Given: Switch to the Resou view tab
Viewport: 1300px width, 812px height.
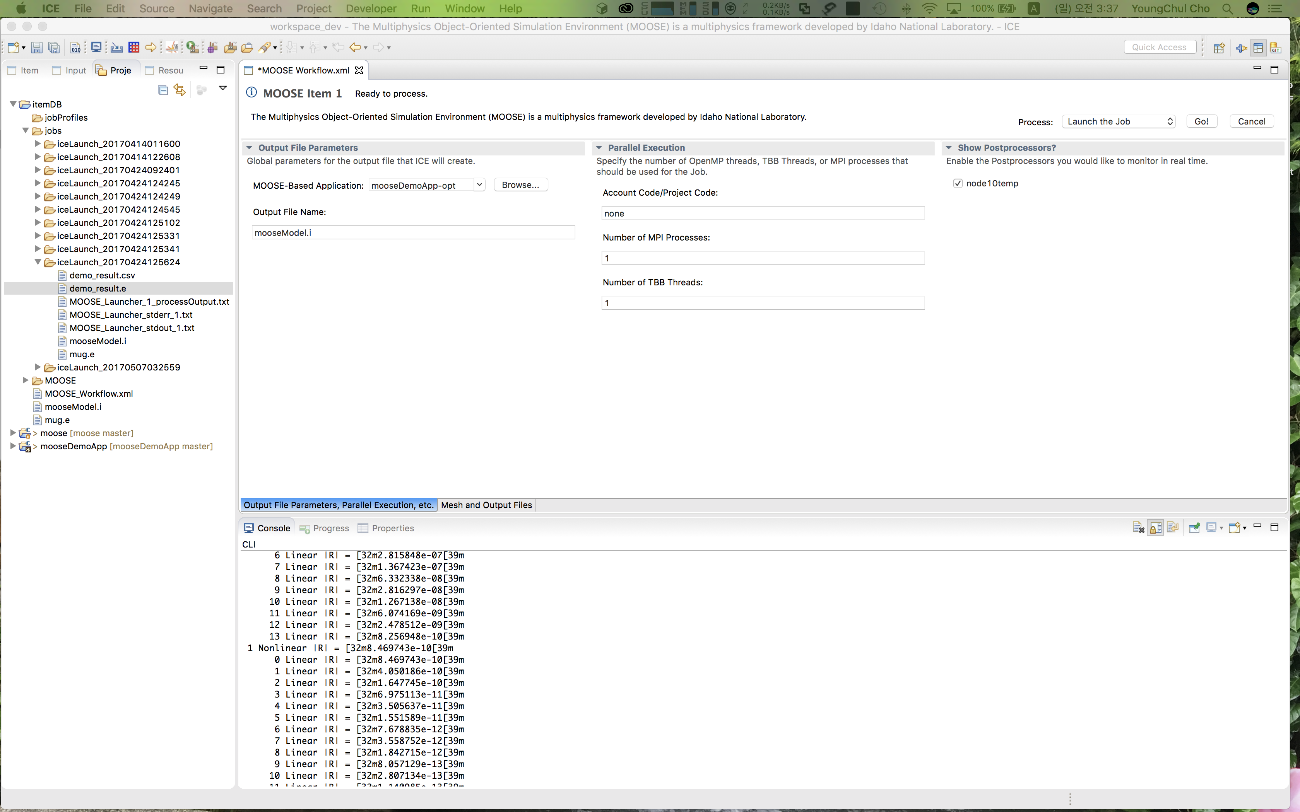Looking at the screenshot, I should (164, 70).
